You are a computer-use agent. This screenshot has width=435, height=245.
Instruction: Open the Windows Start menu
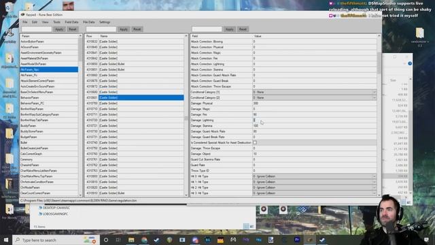point(6,240)
